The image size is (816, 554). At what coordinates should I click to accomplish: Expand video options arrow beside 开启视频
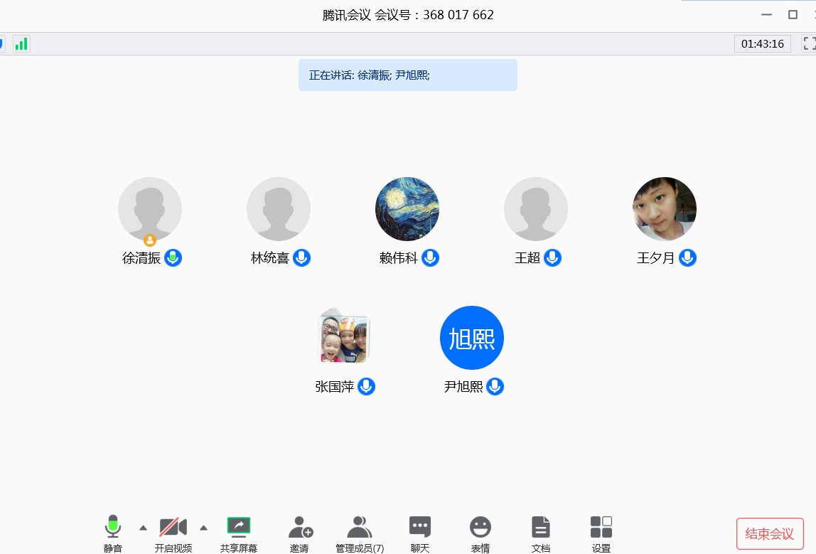click(x=203, y=528)
